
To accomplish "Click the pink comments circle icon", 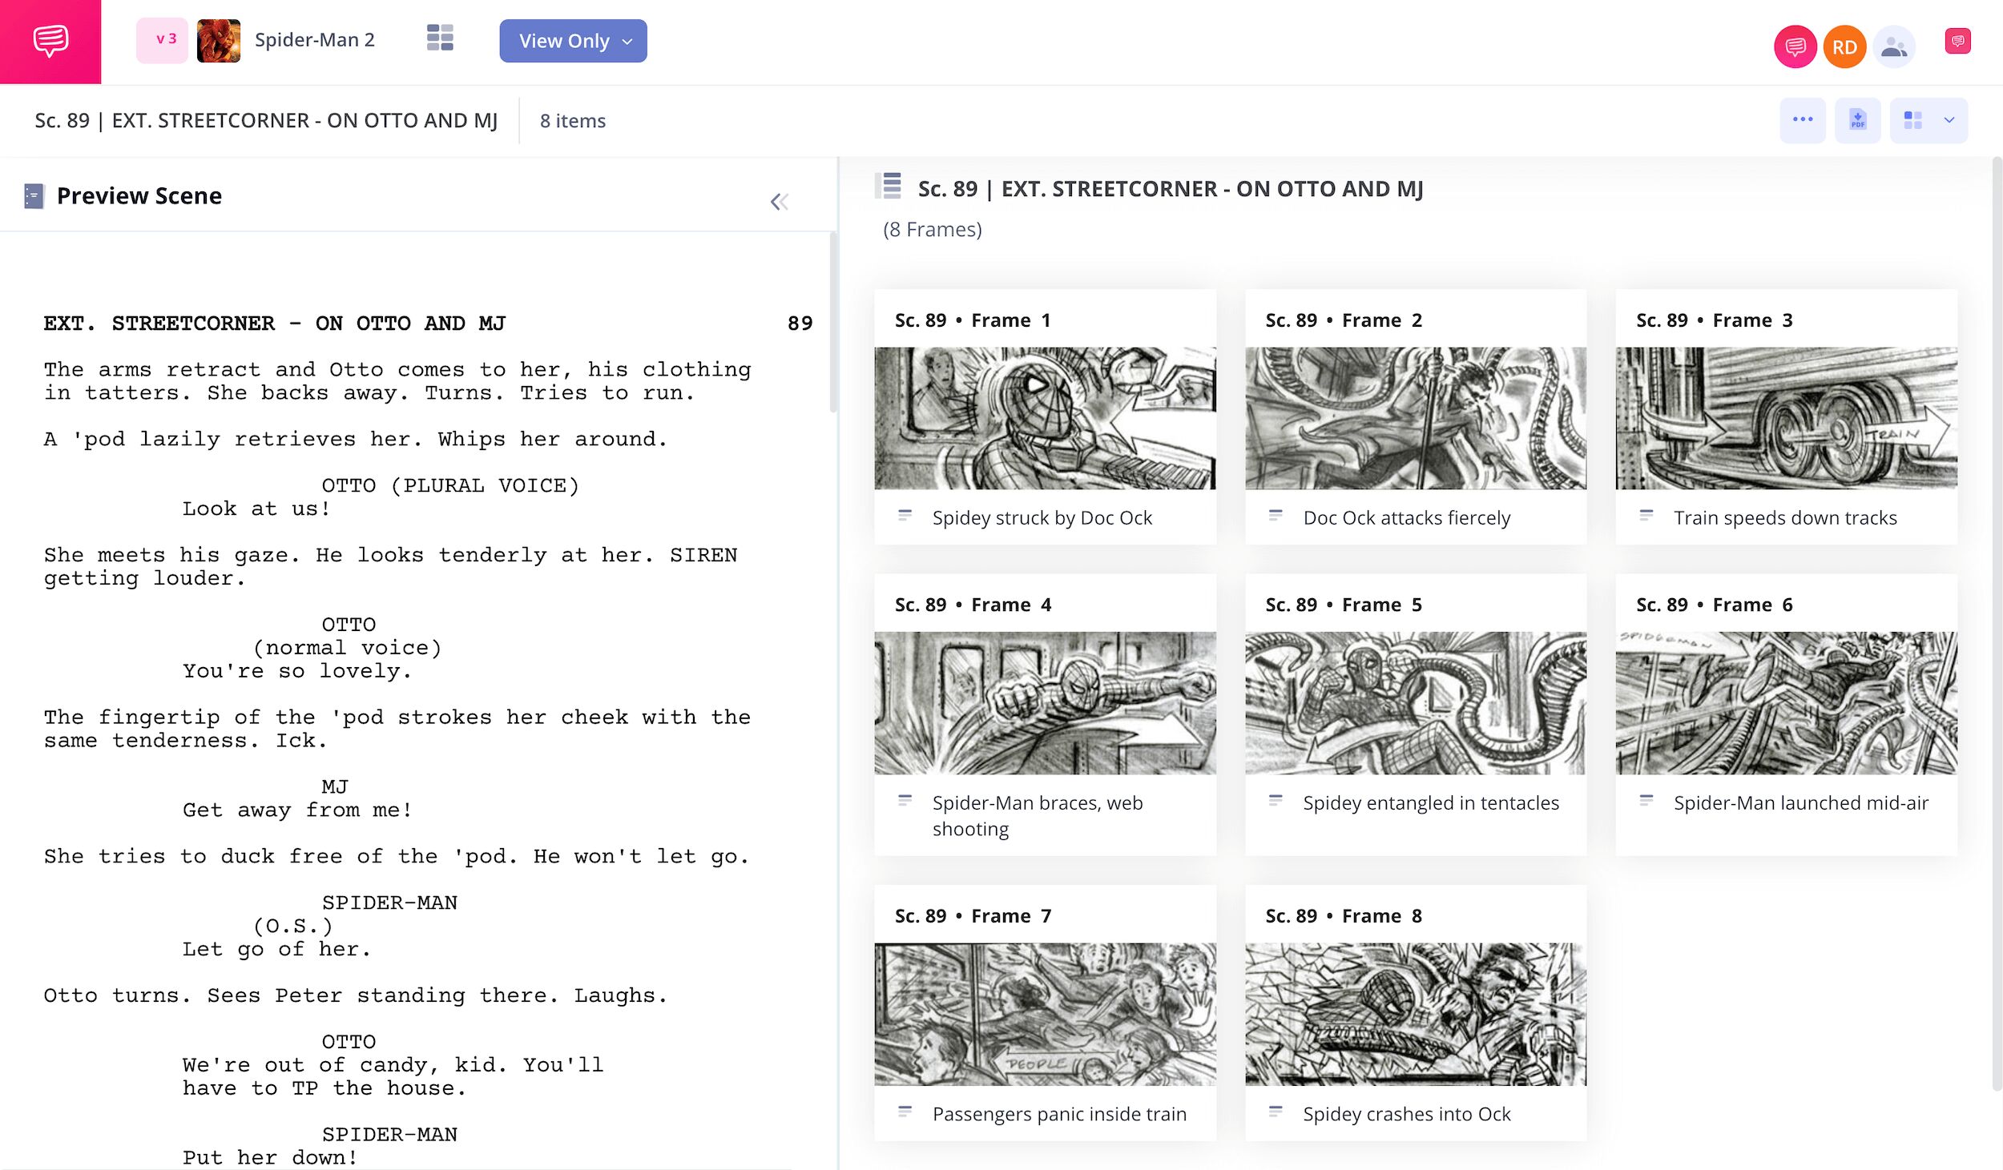I will click(x=1795, y=47).
